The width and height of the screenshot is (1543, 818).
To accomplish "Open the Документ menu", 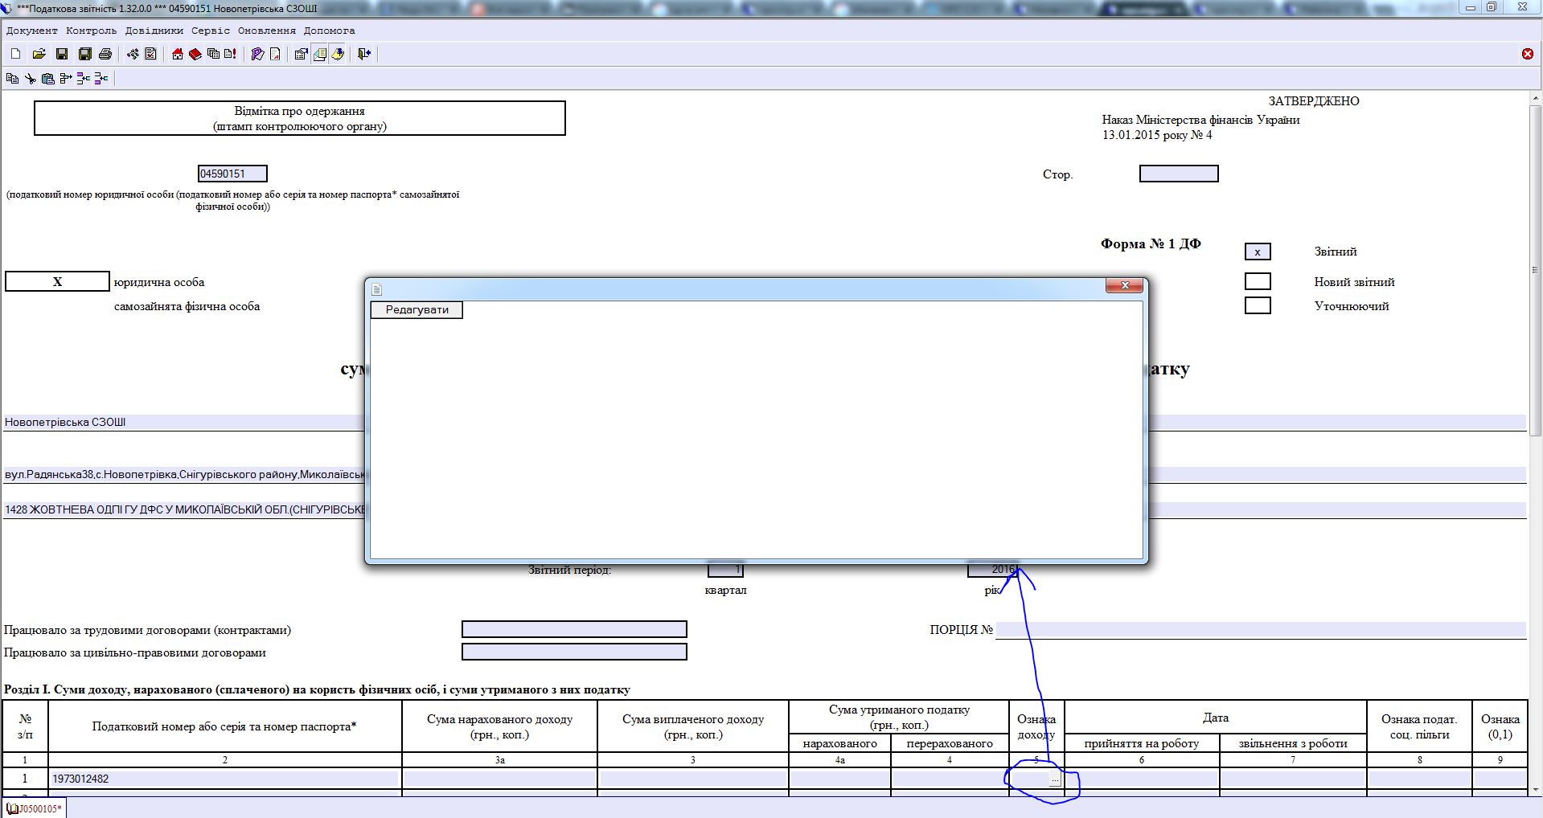I will pyautogui.click(x=31, y=31).
